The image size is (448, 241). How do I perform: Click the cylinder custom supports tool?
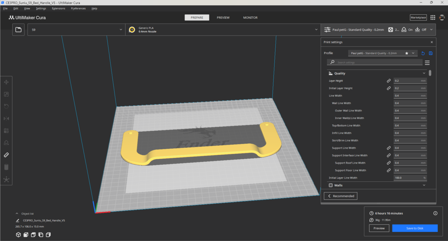(6, 167)
